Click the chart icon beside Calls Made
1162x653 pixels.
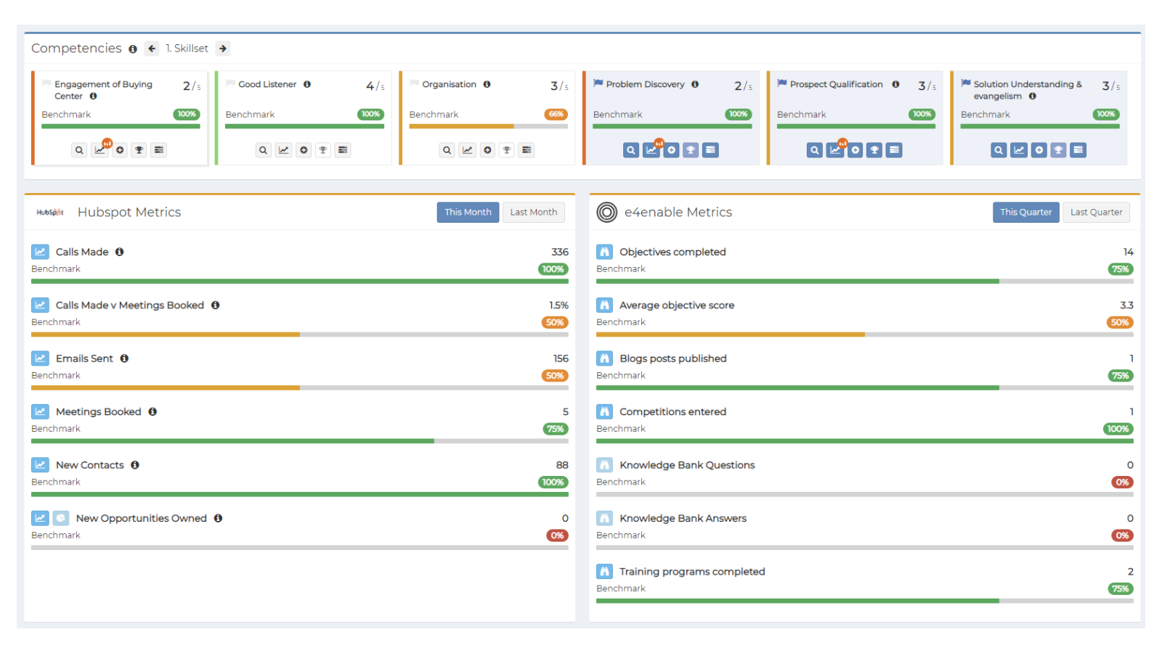40,252
